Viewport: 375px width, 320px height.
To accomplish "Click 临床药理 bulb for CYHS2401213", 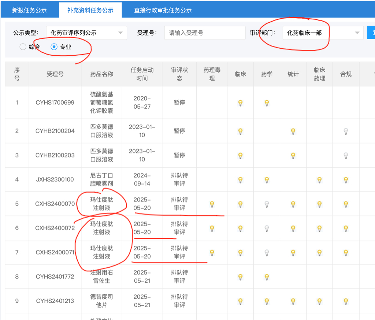I will 319,301.
